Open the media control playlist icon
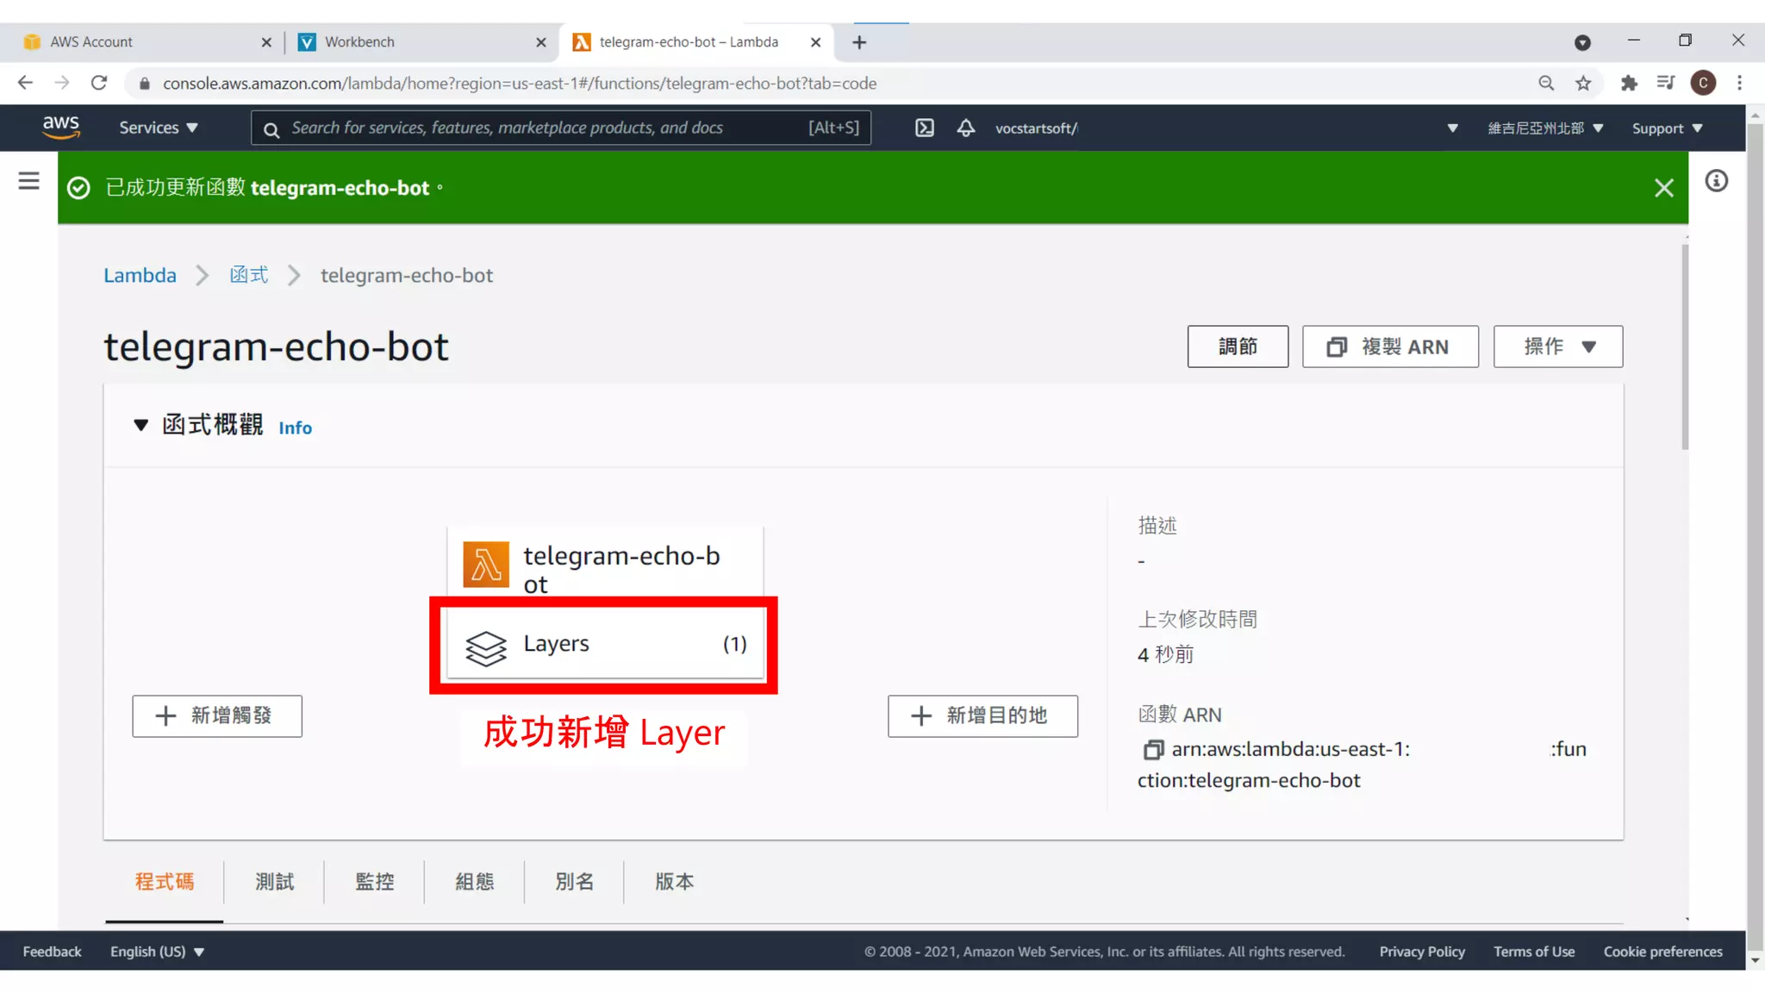 1665,83
